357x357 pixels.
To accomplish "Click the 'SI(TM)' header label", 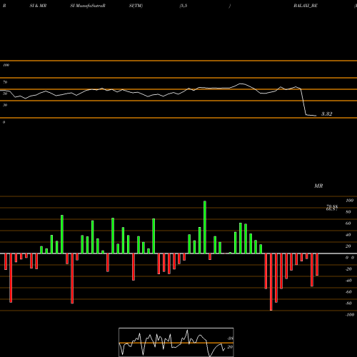I will [136, 6].
